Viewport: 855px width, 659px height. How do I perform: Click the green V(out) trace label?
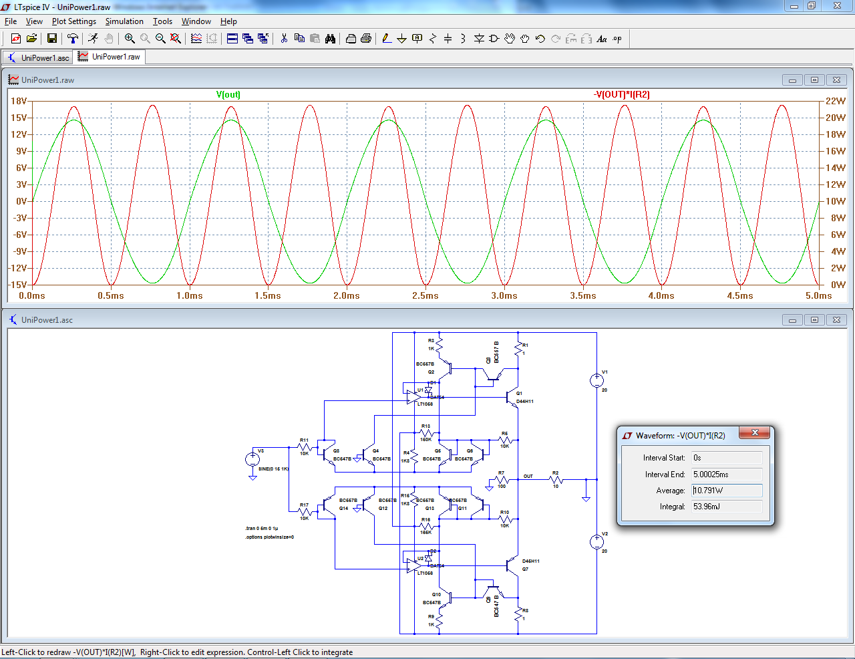pyautogui.click(x=228, y=94)
